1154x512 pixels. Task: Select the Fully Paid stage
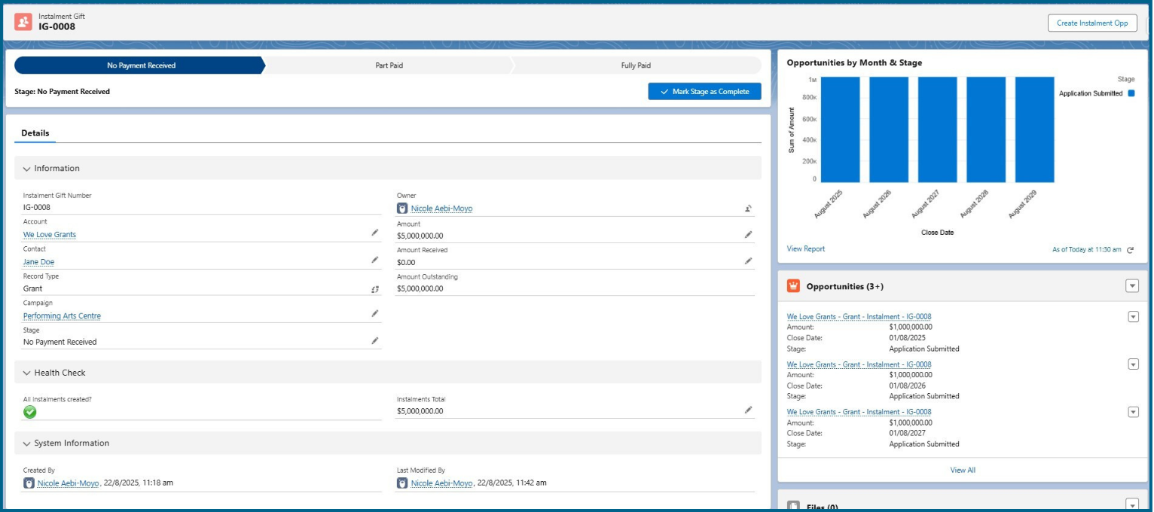click(635, 66)
